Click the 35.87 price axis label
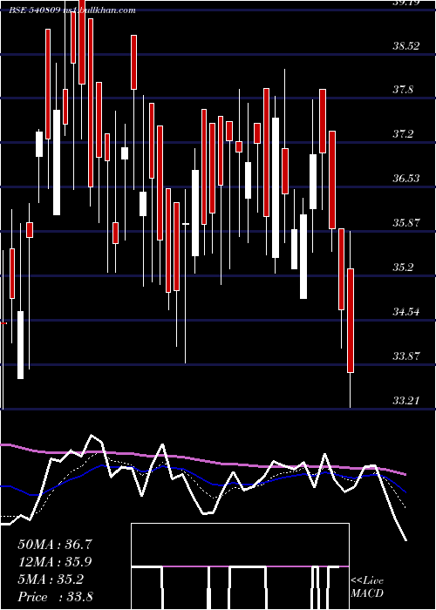The height and width of the screenshot is (610, 436). pos(406,223)
